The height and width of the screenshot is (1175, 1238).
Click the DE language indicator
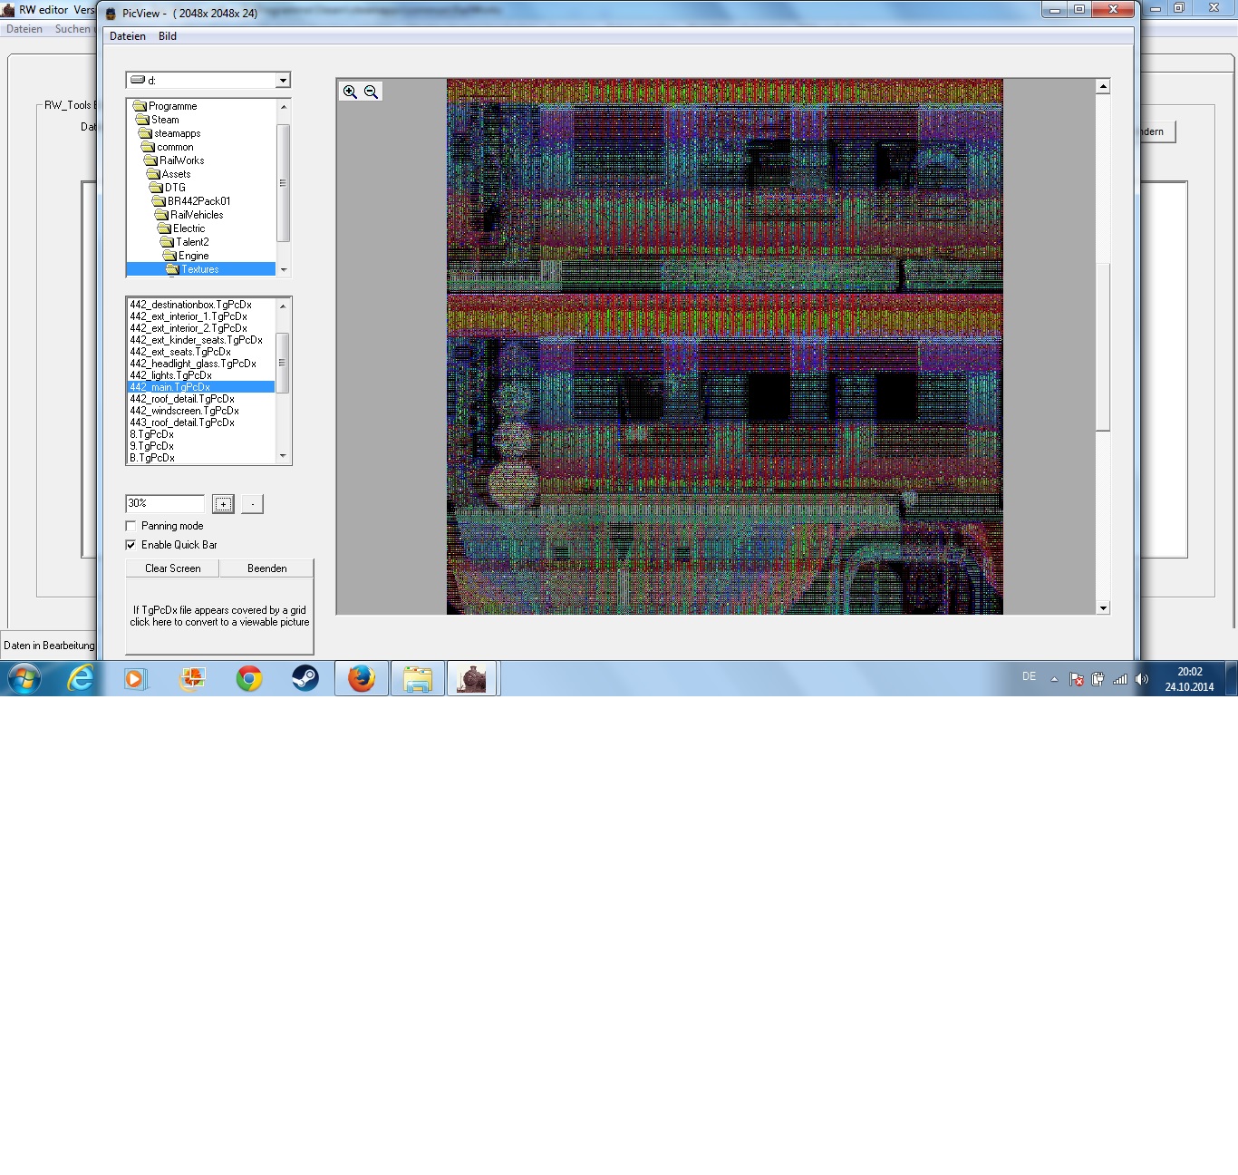tap(1029, 676)
